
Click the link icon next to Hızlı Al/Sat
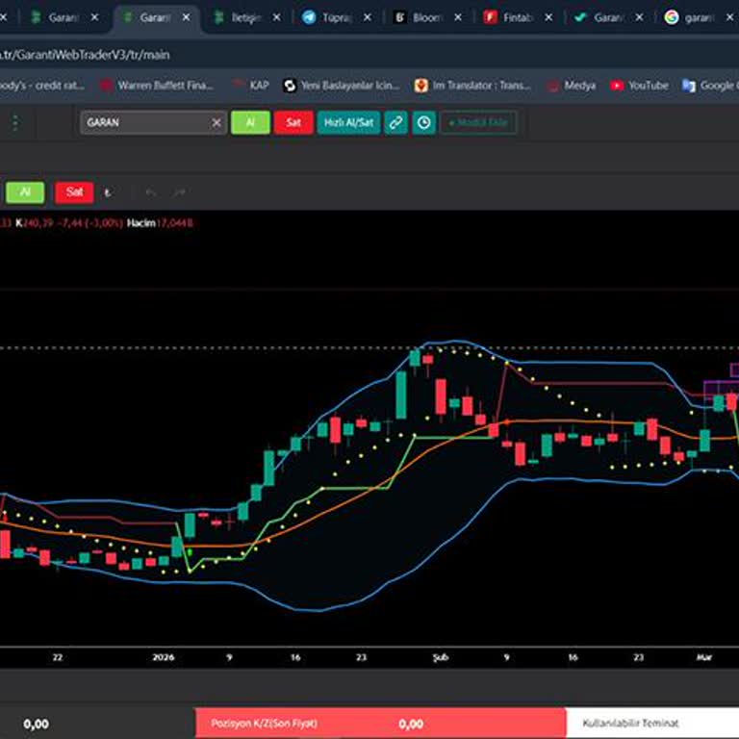tap(395, 122)
